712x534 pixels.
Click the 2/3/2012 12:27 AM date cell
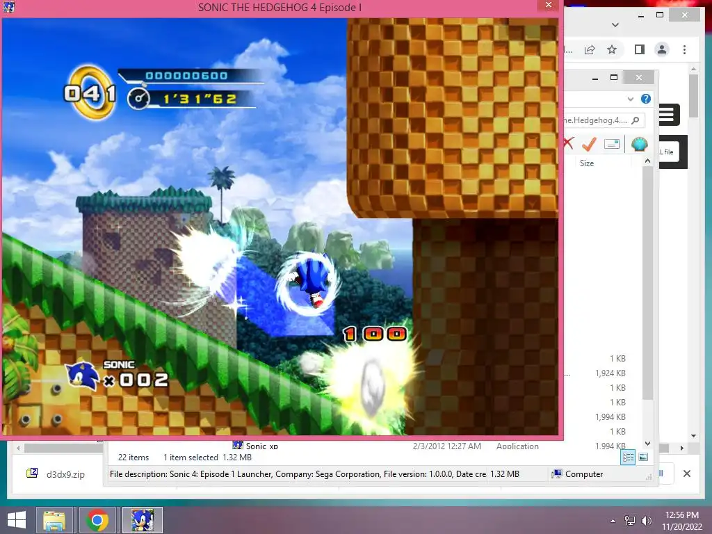point(446,446)
